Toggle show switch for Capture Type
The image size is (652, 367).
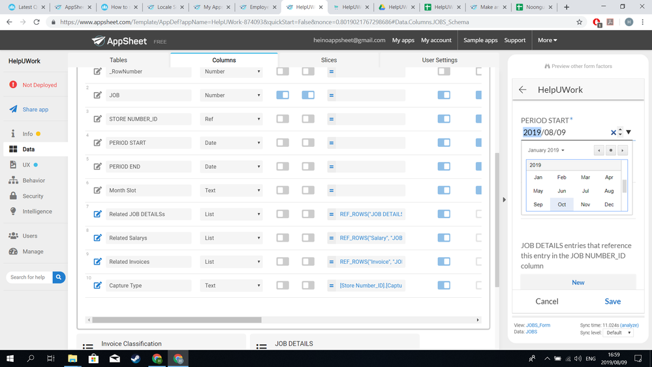pyautogui.click(x=444, y=285)
